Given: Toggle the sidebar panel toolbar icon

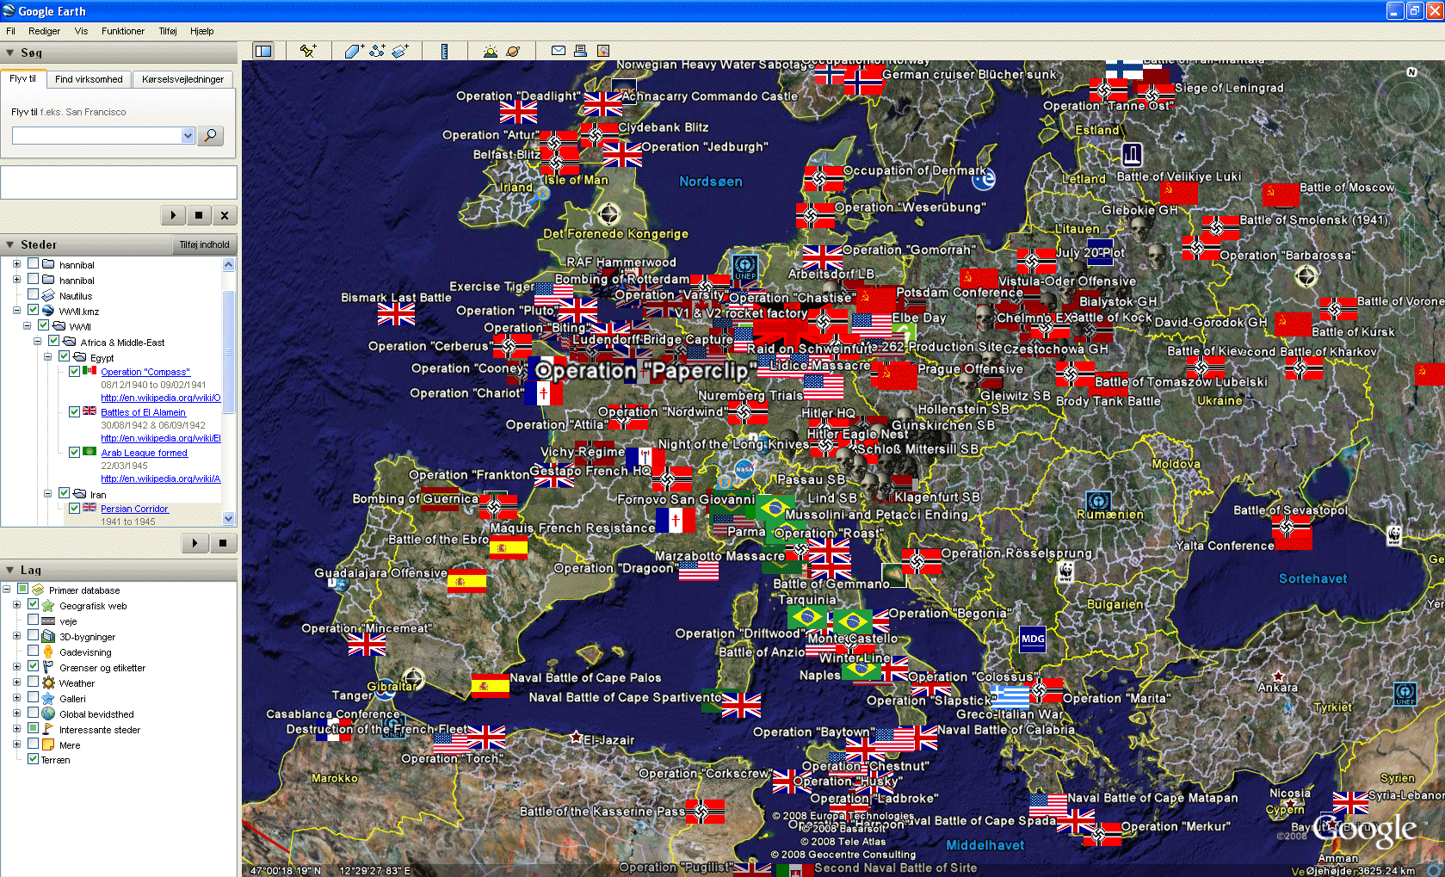Looking at the screenshot, I should tap(263, 51).
